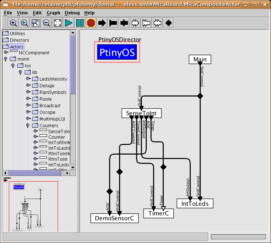Open the View menu
Viewport: 271px width, 243px height.
point(23,13)
